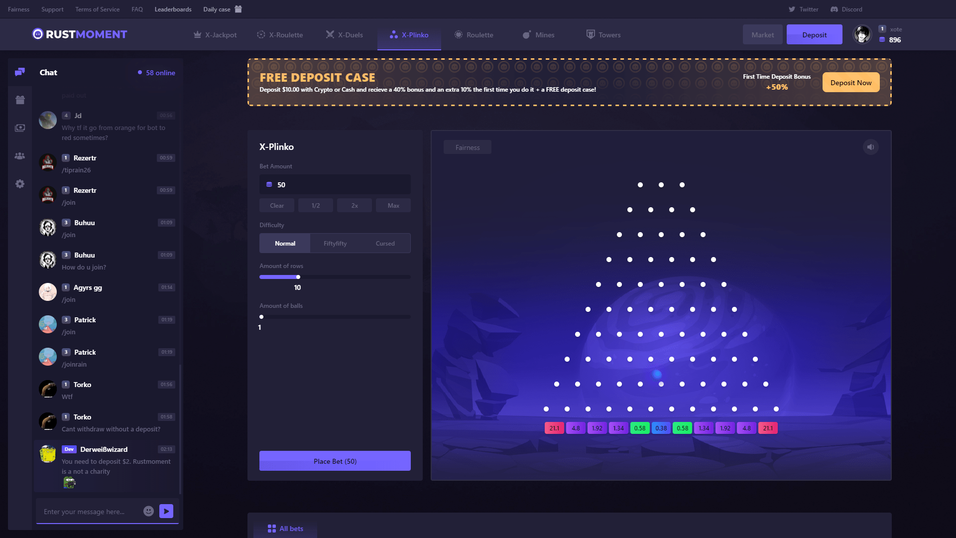Screen dimensions: 956x538
Task: Halve the bet with 1/2 button
Action: (x=316, y=205)
